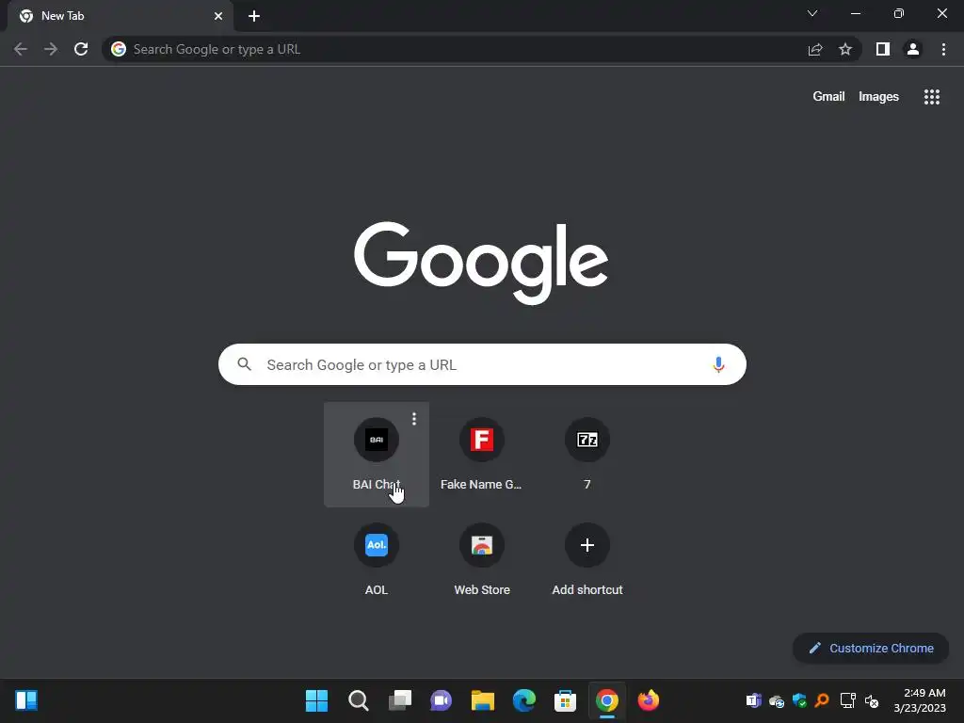Open Microsoft Store from the taskbar
This screenshot has width=964, height=723.
point(565,700)
